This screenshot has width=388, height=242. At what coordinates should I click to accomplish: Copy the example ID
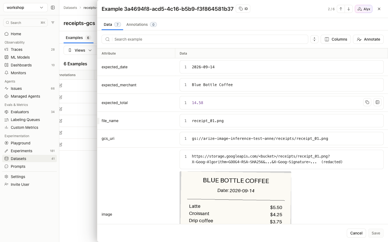[x=243, y=9]
